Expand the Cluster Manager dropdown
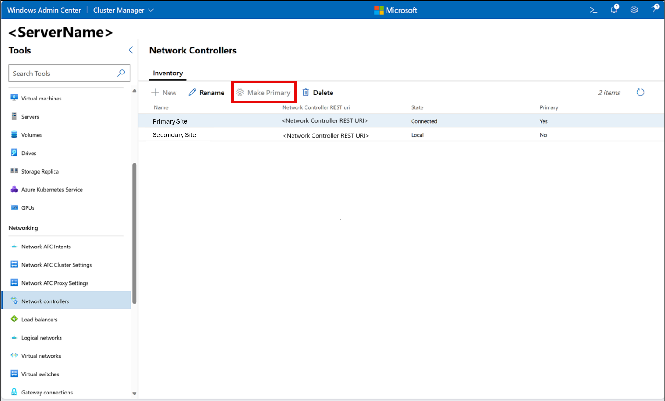The height and width of the screenshot is (401, 665). click(x=123, y=10)
